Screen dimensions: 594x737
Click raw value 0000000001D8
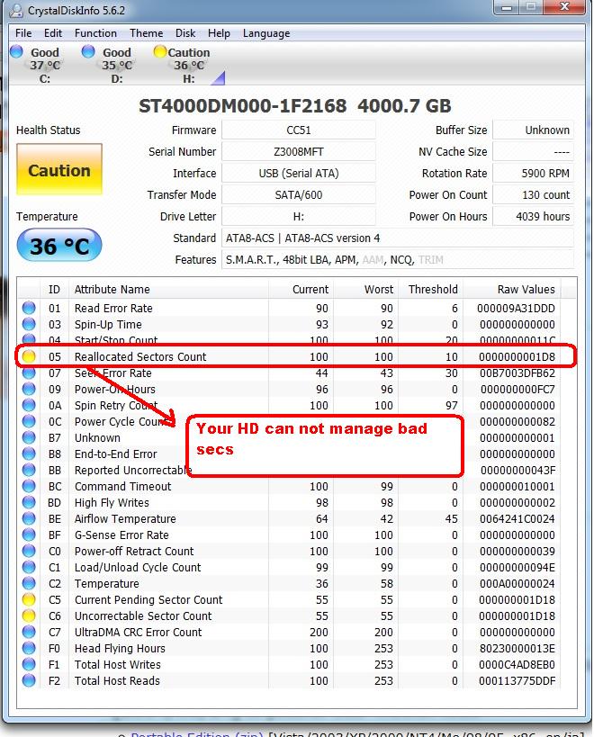[517, 356]
